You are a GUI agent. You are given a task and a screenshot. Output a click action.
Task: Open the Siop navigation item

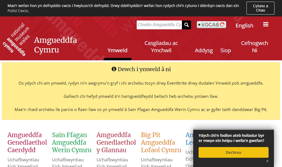click(x=225, y=50)
